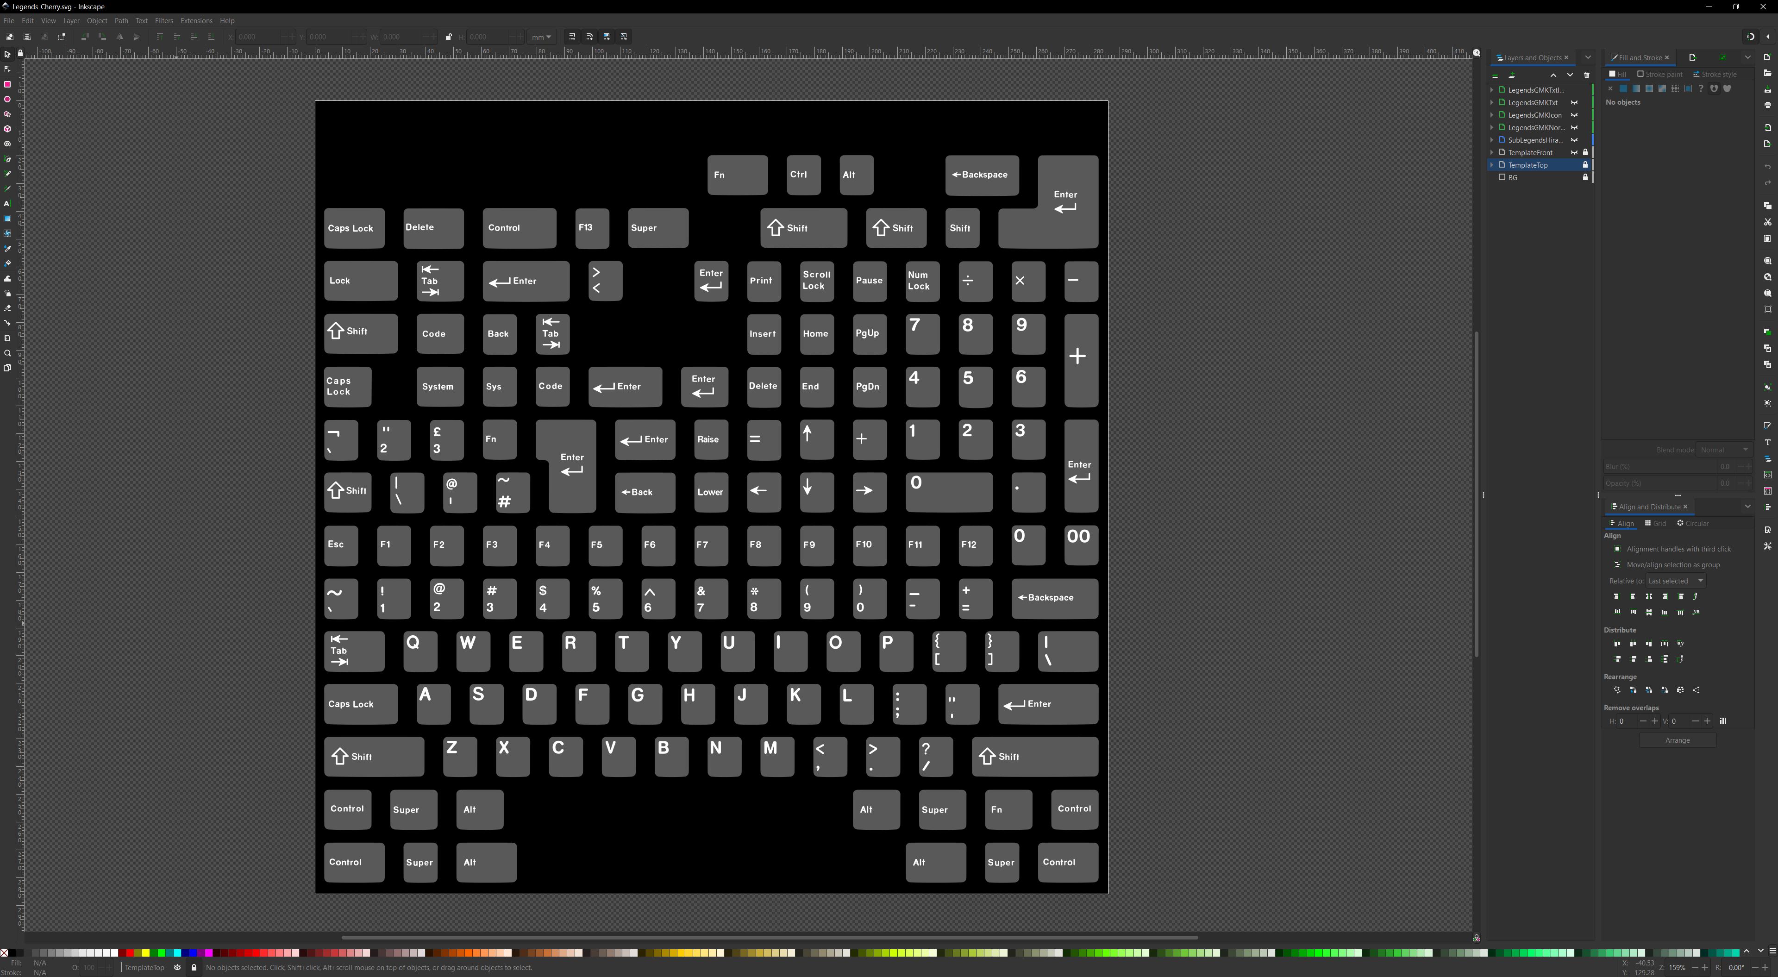Add a new layer in Layers panel
Image resolution: width=1778 pixels, height=977 pixels.
coord(1512,75)
